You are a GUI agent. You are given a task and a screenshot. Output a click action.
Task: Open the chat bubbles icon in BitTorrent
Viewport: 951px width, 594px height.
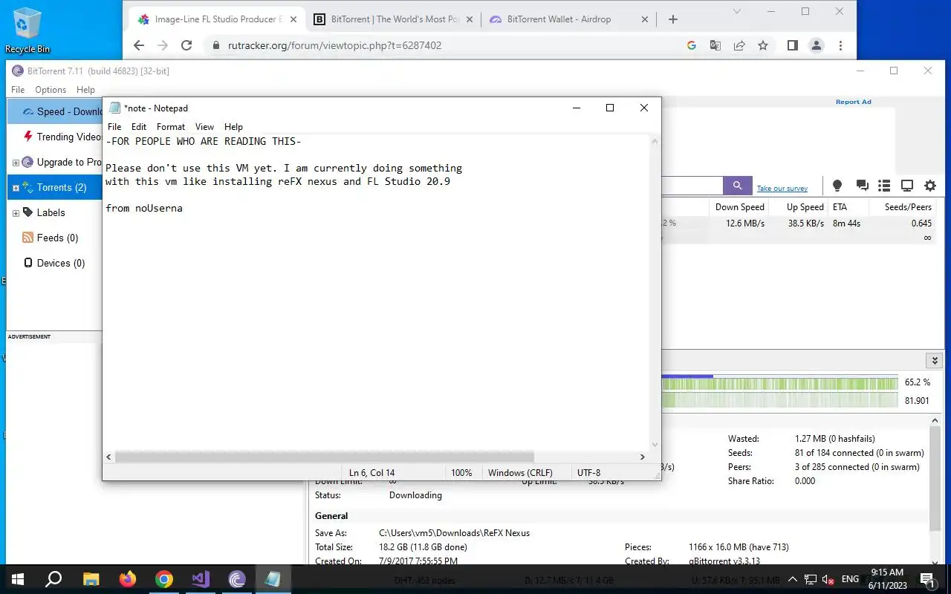pyautogui.click(x=862, y=186)
